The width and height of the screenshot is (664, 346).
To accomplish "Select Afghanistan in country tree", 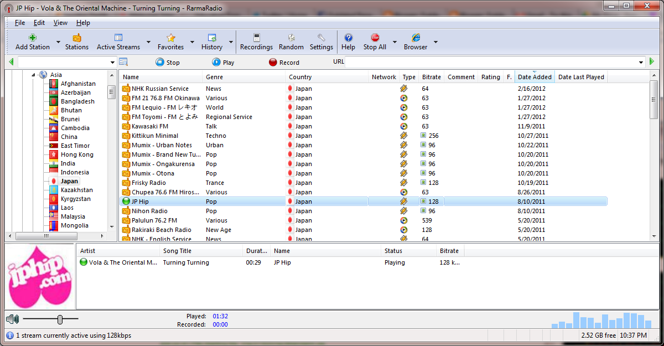I will pos(78,84).
